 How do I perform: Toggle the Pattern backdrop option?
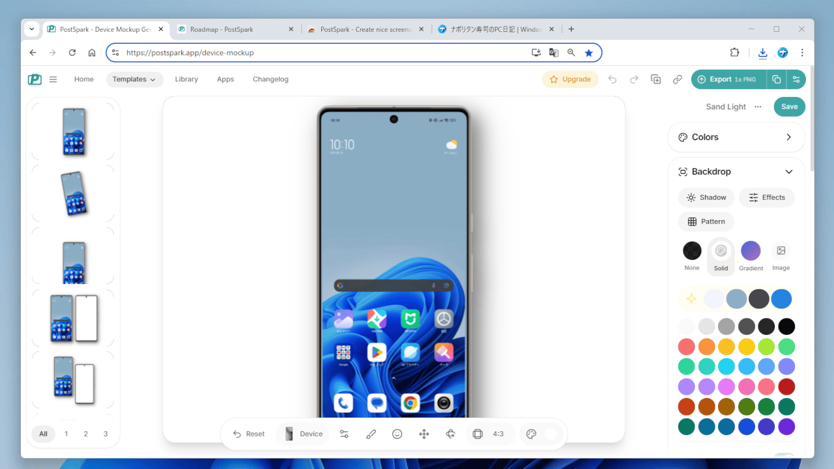[x=706, y=221]
